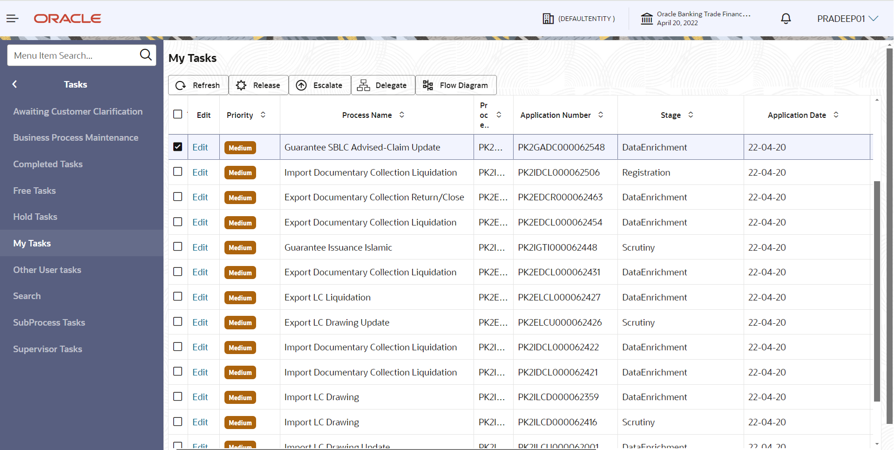Click the menu item search magnifier icon

[146, 55]
